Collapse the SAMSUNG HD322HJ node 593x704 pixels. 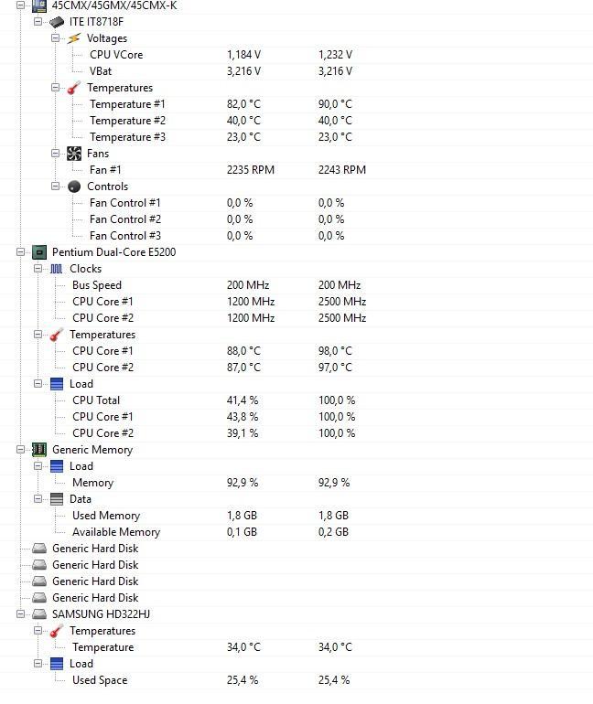pos(21,613)
